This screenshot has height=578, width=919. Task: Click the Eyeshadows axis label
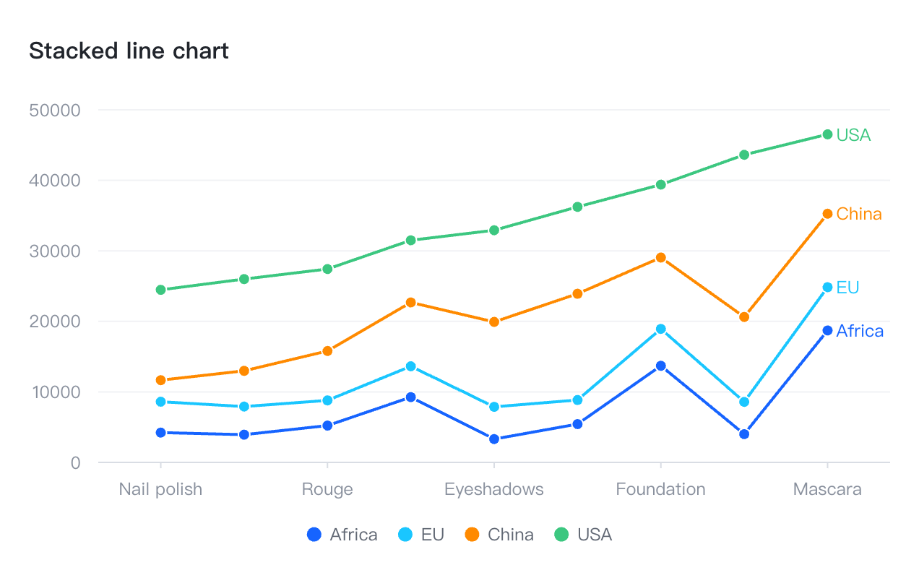pyautogui.click(x=494, y=489)
